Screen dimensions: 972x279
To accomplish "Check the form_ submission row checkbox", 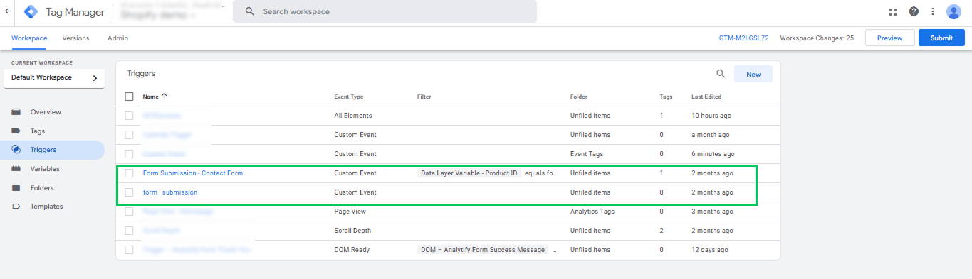I will coord(129,192).
